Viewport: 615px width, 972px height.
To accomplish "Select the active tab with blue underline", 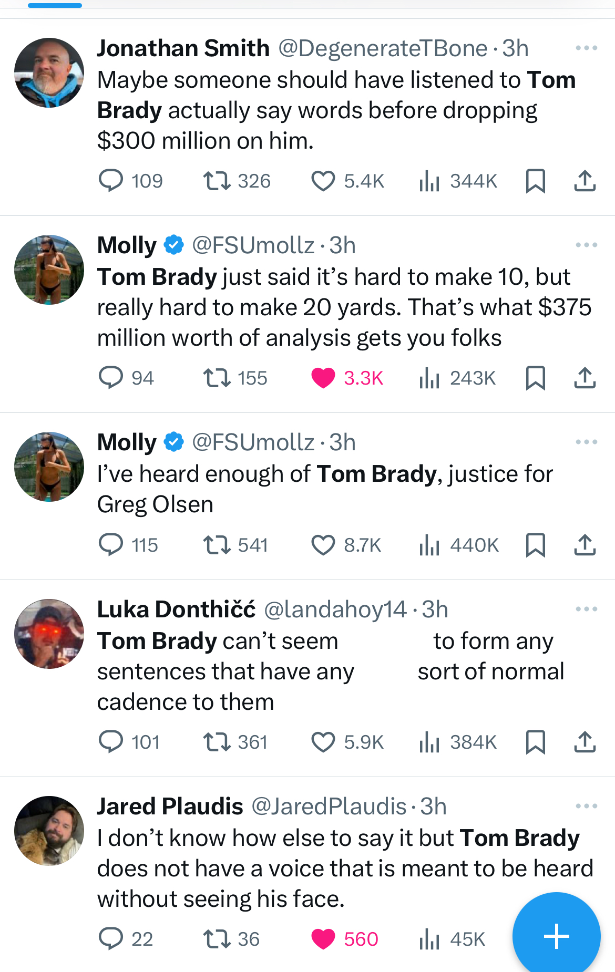I will click(x=55, y=5).
